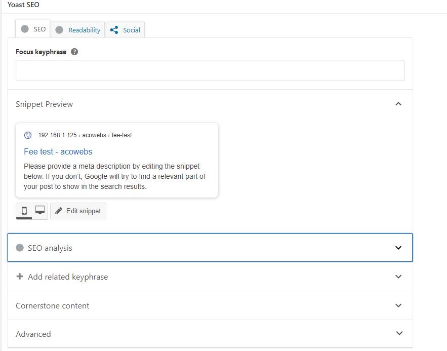Open the SEO tab
The height and width of the screenshot is (351, 447).
[33, 29]
